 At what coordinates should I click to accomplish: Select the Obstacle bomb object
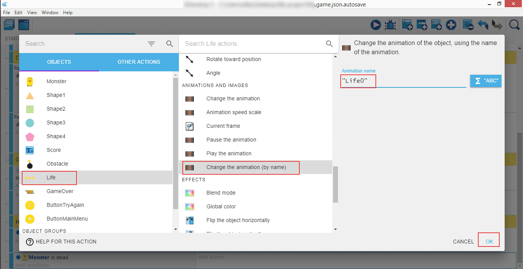30,164
